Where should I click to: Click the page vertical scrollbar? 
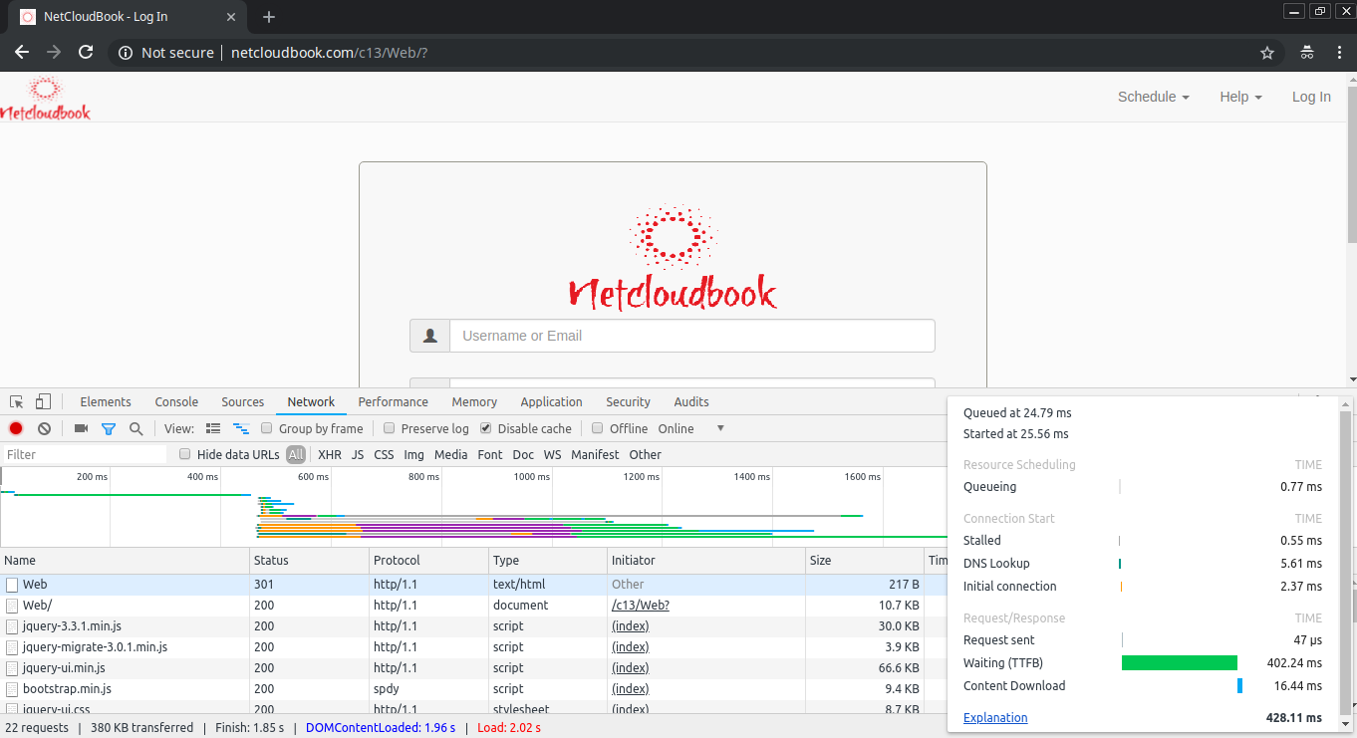1351,162
